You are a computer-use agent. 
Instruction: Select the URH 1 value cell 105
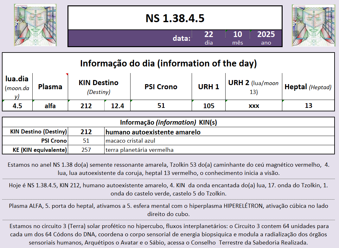[x=208, y=106]
